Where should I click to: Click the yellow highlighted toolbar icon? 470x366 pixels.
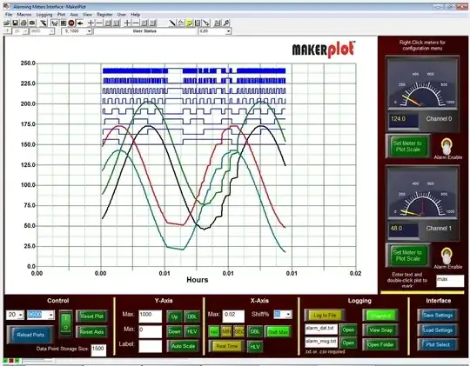pos(189,23)
